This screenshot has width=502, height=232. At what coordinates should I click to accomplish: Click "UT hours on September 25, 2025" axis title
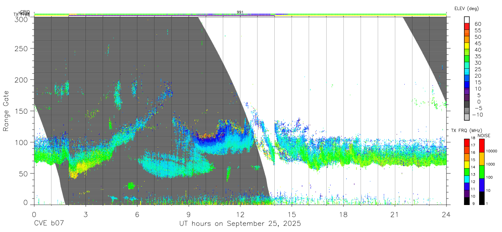(240, 224)
